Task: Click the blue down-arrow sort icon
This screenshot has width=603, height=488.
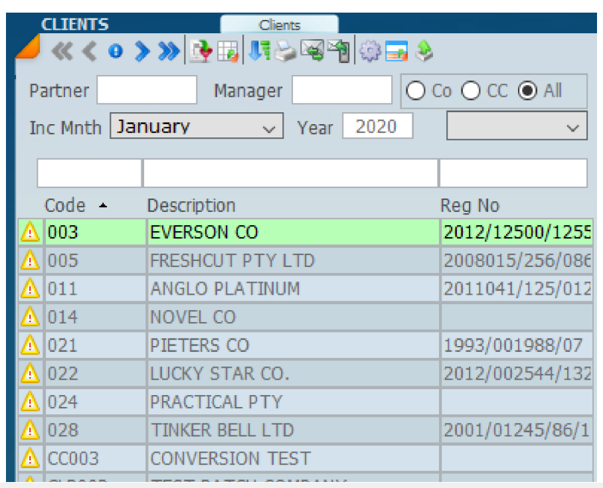Action: [256, 52]
